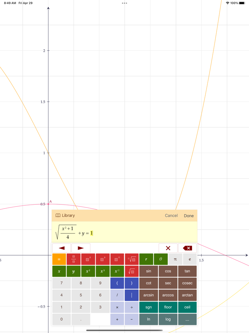Tap digit 7 on the keypad
This screenshot has height=333, width=249.
tap(62, 283)
